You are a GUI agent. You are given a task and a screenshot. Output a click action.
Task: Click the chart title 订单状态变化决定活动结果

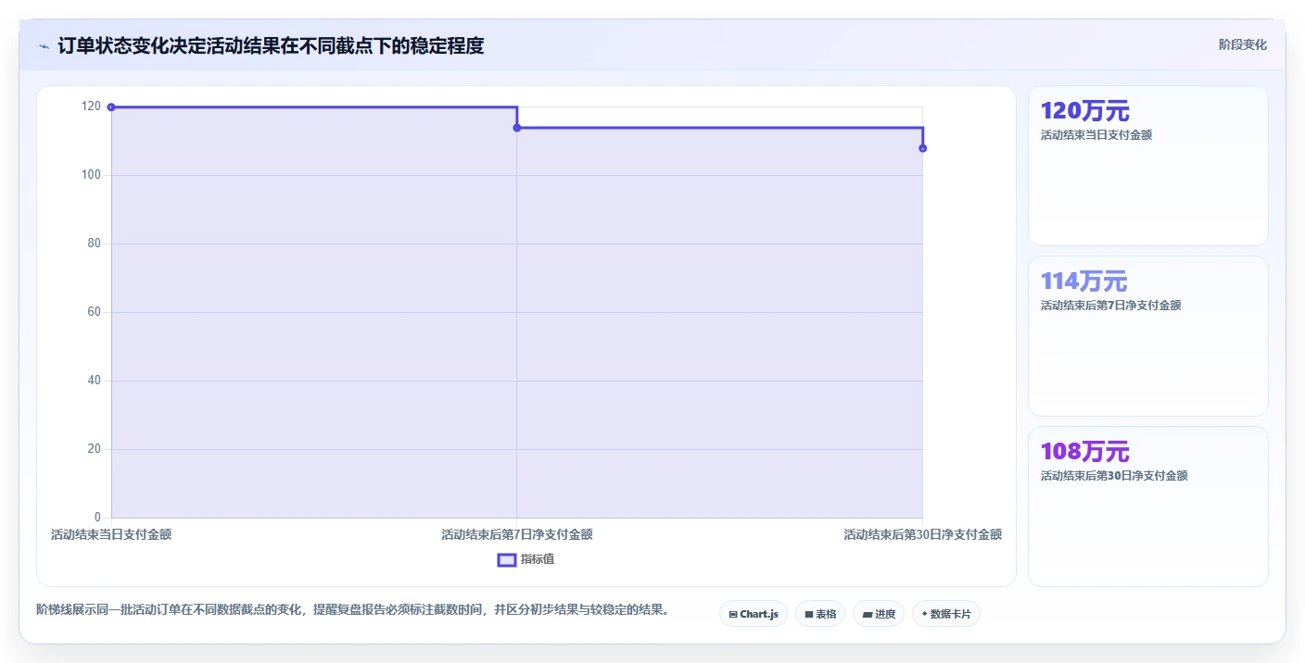click(x=271, y=45)
